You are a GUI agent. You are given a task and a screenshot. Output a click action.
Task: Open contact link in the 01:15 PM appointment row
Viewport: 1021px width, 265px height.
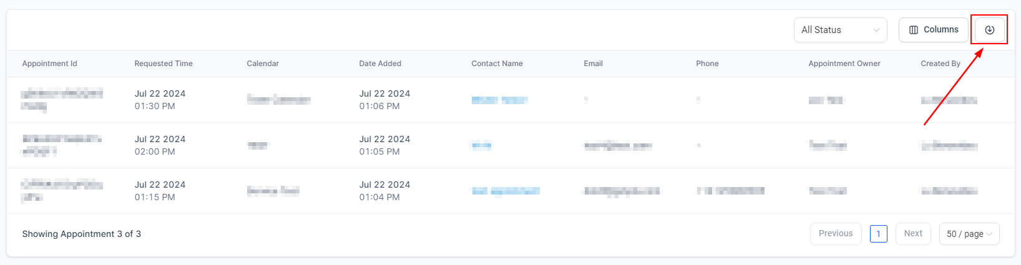click(506, 191)
